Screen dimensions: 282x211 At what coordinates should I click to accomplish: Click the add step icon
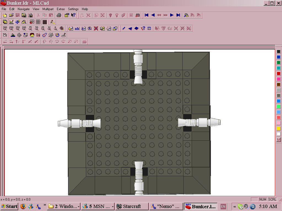click(x=83, y=28)
